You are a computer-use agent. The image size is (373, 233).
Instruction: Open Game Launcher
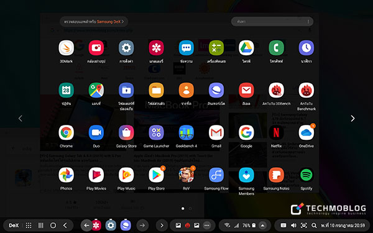(x=156, y=132)
